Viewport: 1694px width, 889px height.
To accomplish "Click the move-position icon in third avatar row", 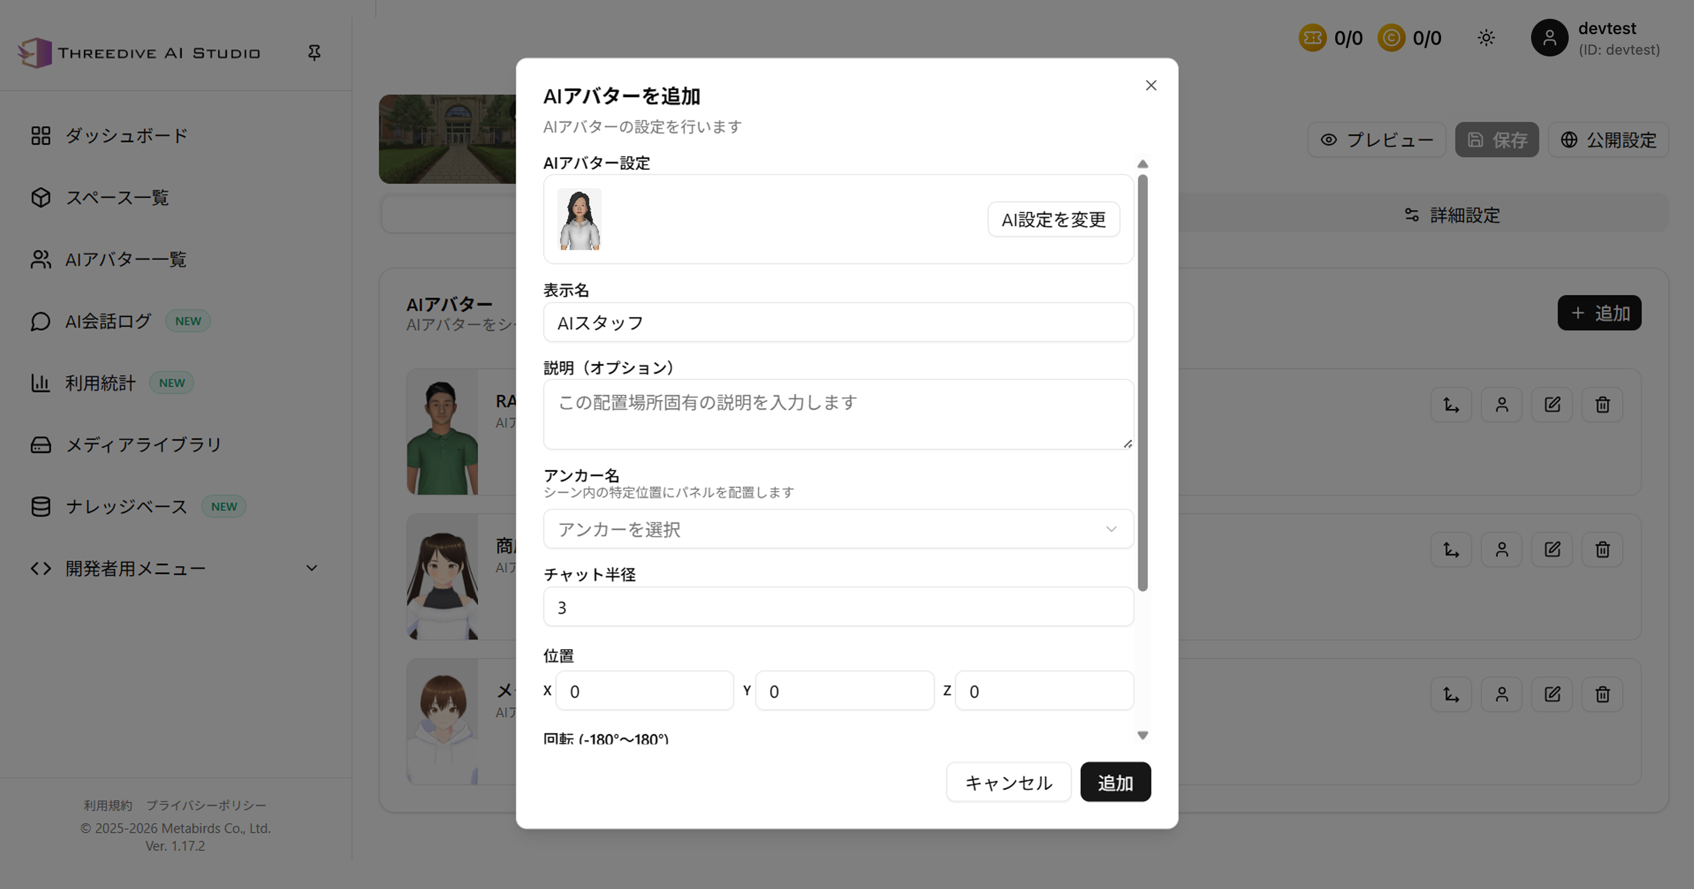I will [1451, 694].
